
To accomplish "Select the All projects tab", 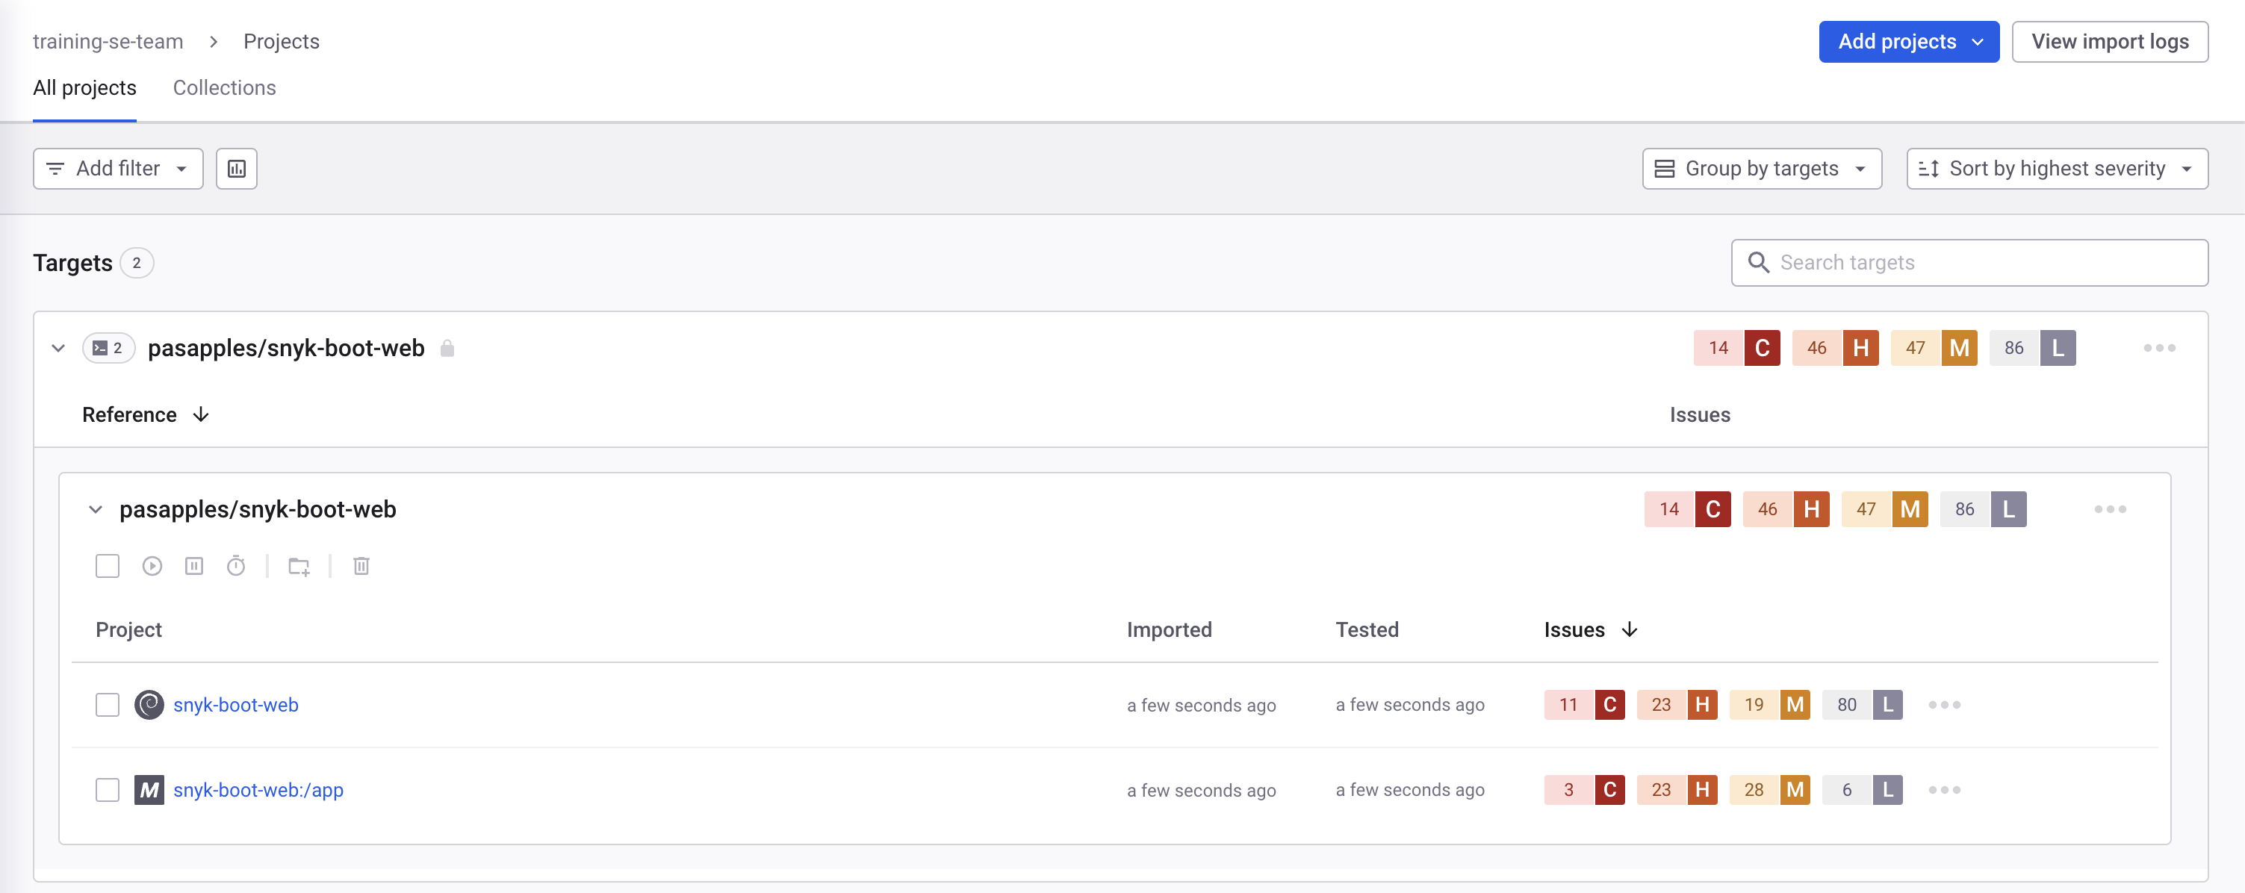I will 84,88.
